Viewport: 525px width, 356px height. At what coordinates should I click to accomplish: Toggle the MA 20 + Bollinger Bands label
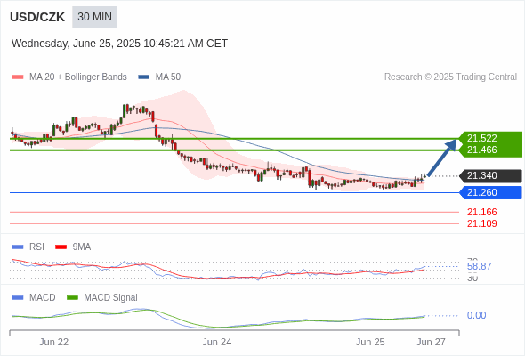(x=78, y=77)
